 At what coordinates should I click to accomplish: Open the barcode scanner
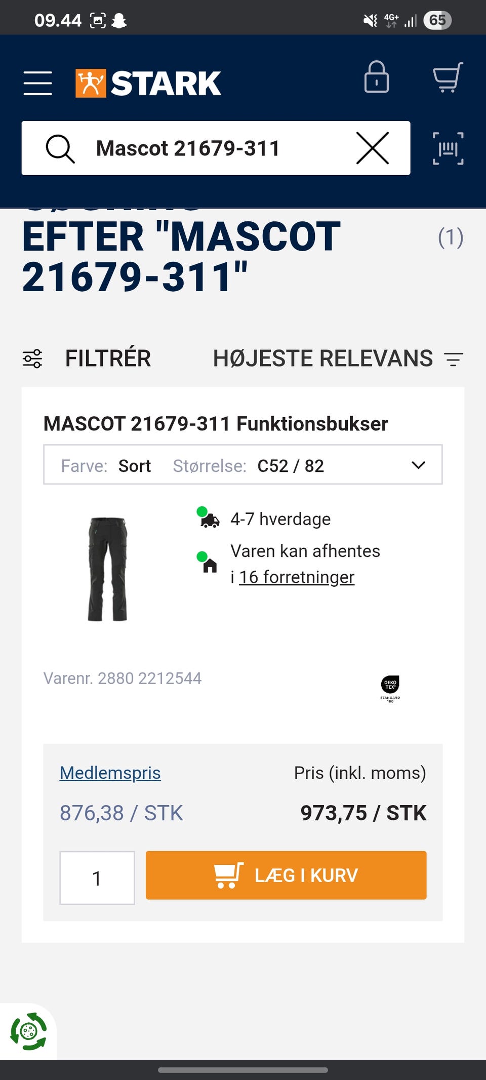(448, 148)
